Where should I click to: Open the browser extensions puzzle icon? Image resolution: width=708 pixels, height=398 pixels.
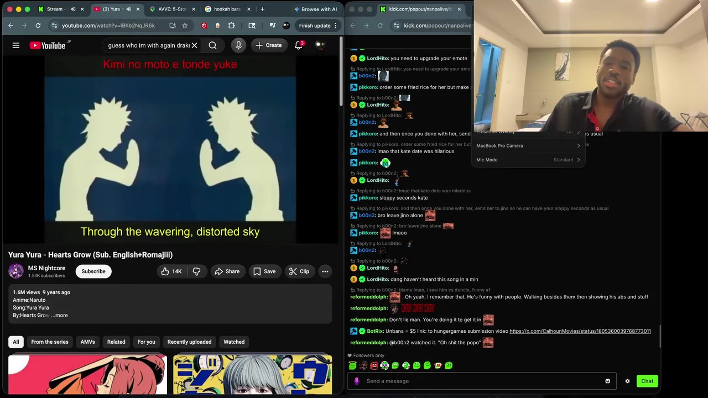231,25
